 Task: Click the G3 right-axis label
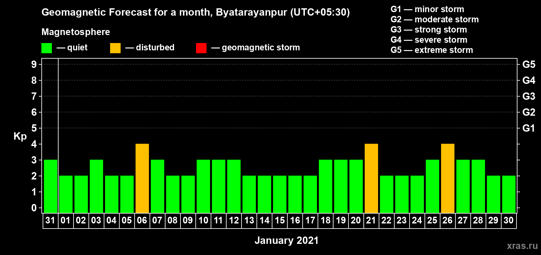click(x=529, y=96)
